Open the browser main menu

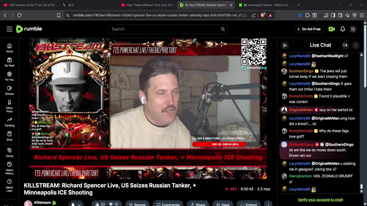pos(362,15)
